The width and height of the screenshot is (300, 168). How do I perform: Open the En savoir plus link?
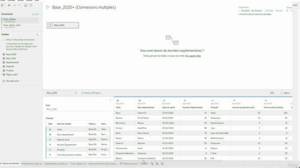coord(193,56)
